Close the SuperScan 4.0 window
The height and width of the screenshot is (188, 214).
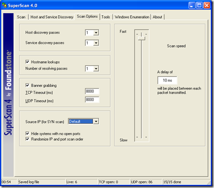point(207,6)
